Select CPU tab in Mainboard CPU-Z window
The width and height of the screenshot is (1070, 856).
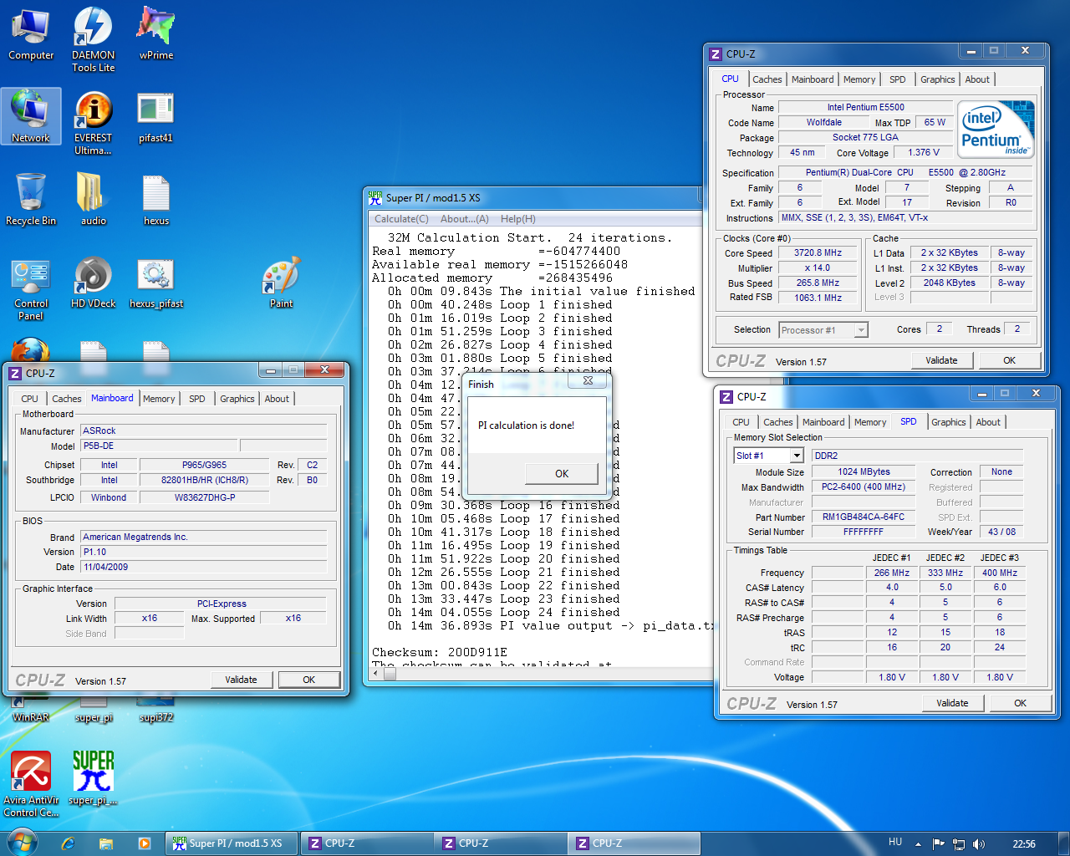tap(29, 399)
